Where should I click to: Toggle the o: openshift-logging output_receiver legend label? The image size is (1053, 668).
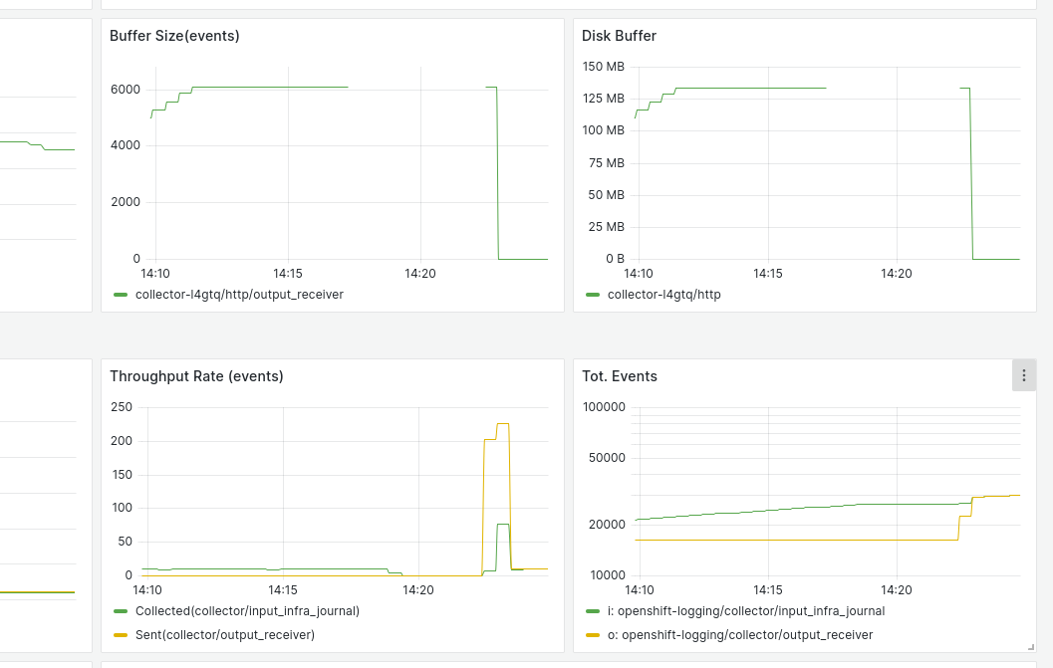[739, 635]
